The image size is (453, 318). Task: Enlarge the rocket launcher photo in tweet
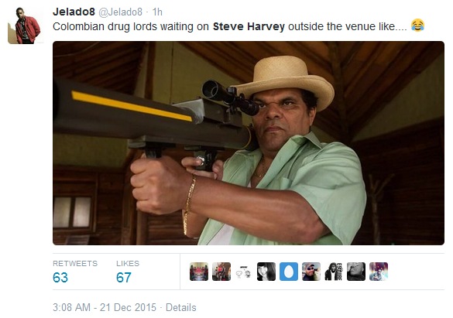pyautogui.click(x=249, y=143)
